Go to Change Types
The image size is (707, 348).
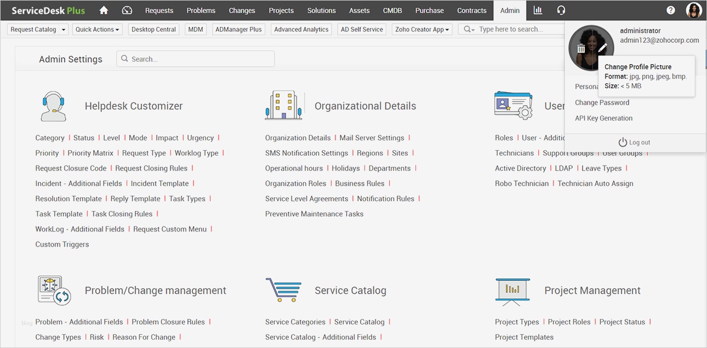(58, 337)
